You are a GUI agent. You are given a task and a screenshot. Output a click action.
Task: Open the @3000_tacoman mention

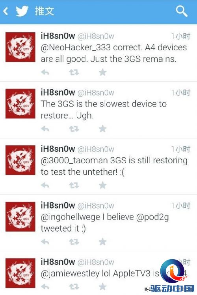point(74,160)
